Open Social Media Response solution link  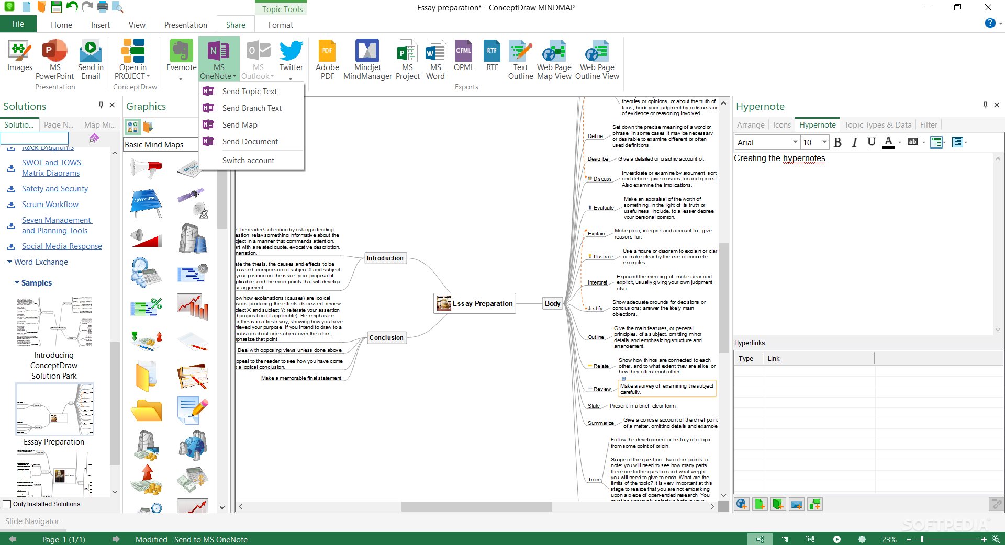tap(62, 246)
